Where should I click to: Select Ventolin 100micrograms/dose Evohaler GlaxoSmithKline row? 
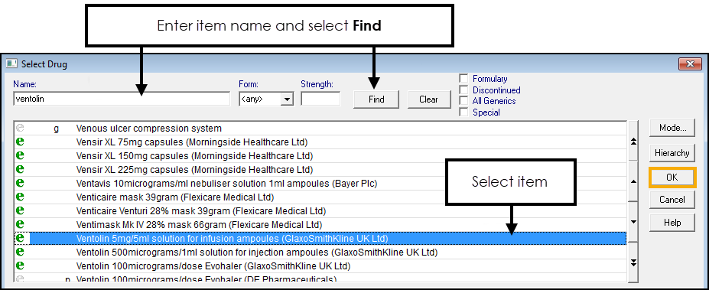point(320,266)
